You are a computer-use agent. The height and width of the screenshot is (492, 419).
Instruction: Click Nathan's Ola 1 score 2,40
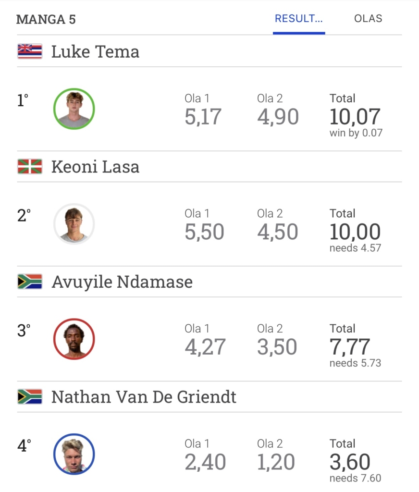tap(205, 462)
